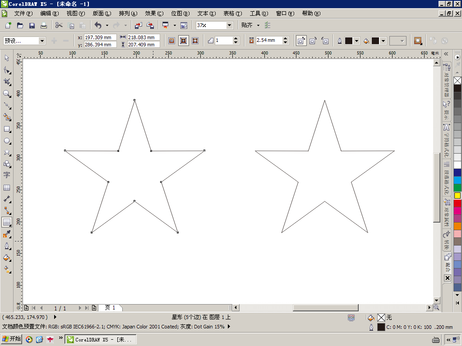Select the Shape edit tool
The image size is (462, 346).
(x=7, y=70)
